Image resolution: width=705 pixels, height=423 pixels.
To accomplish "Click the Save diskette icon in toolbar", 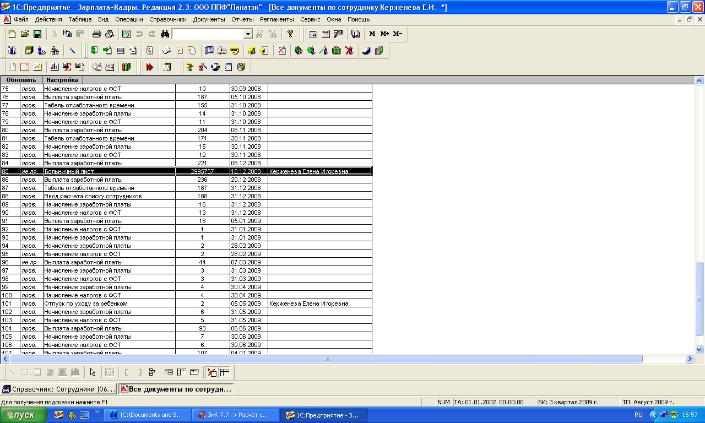I will (x=37, y=34).
